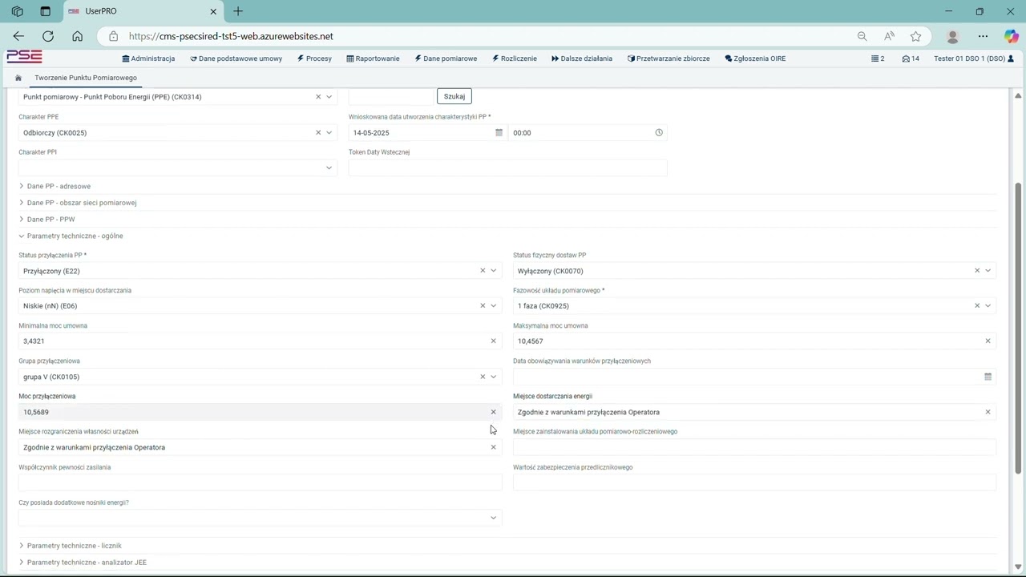Open calendar picker for data utworzenia charakterystyki
Viewport: 1026px width, 577px height.
point(499,133)
